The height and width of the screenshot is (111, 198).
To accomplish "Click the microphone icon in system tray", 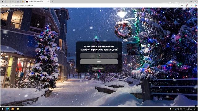I will pos(171,109).
